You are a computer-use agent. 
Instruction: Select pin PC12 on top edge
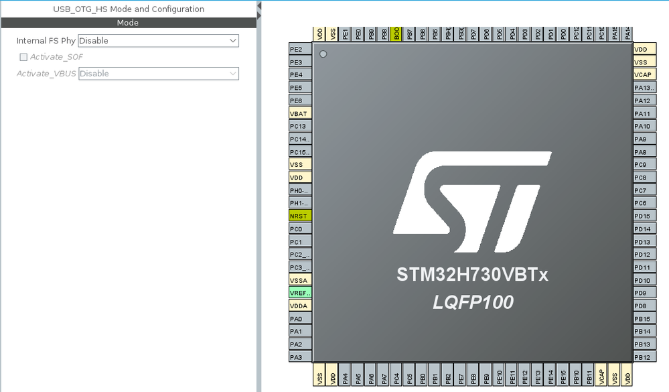[x=576, y=34]
